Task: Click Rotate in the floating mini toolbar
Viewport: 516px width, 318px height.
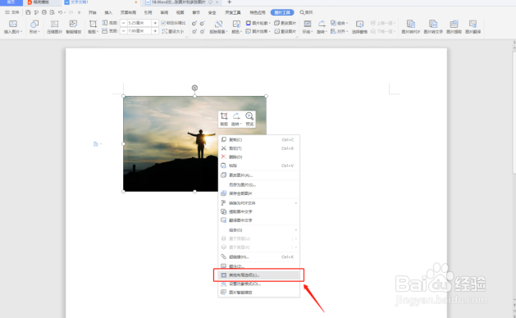Action: point(236,119)
